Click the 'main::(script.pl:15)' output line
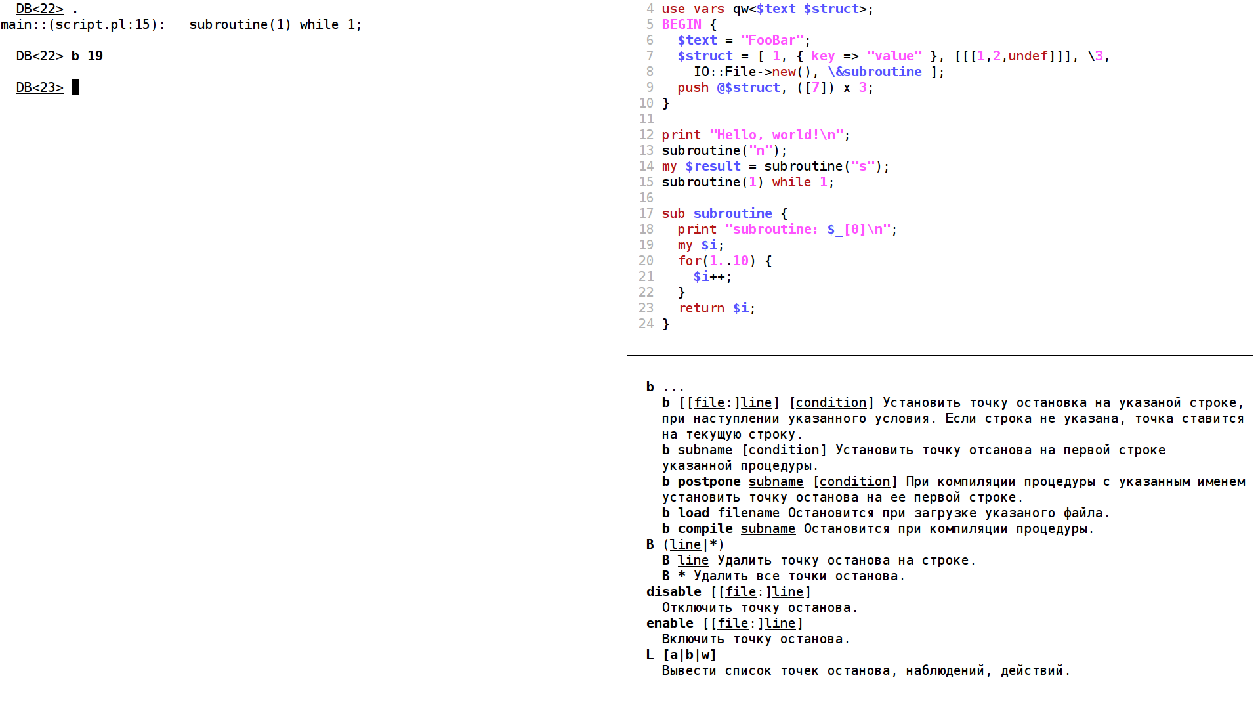Image resolution: width=1260 pixels, height=709 pixels. (83, 24)
